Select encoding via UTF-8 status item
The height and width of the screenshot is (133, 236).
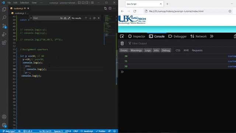pos(68,131)
